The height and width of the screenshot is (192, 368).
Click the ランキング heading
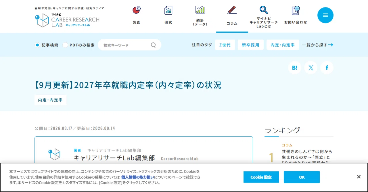282,130
